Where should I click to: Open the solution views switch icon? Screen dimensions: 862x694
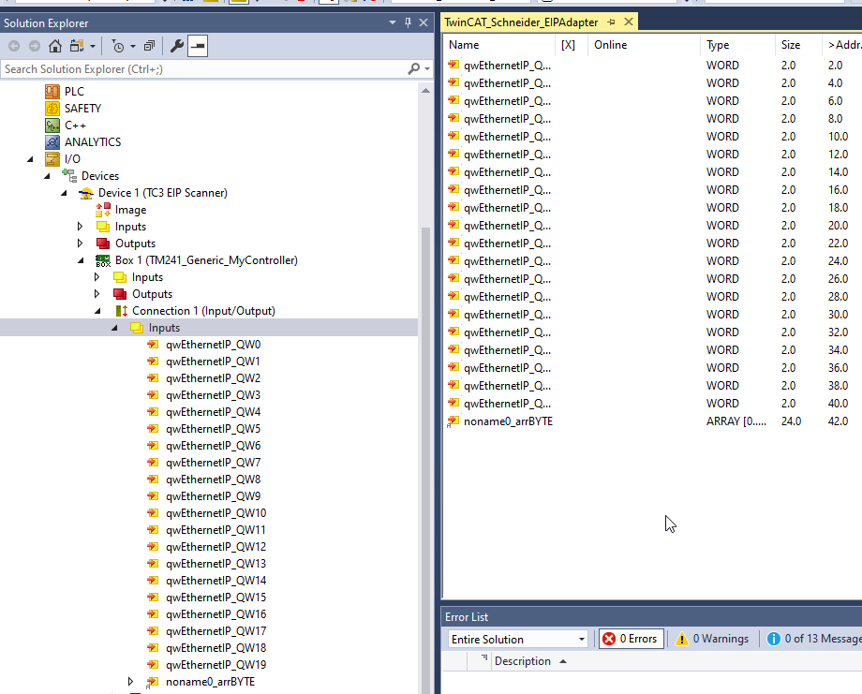point(77,46)
